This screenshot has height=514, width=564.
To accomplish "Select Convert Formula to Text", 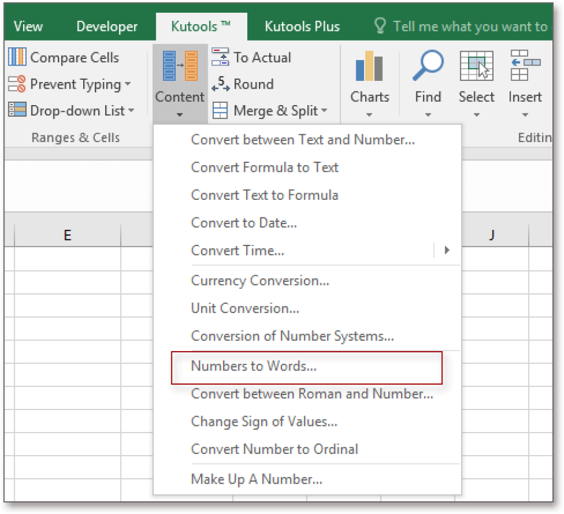I will pos(264,167).
